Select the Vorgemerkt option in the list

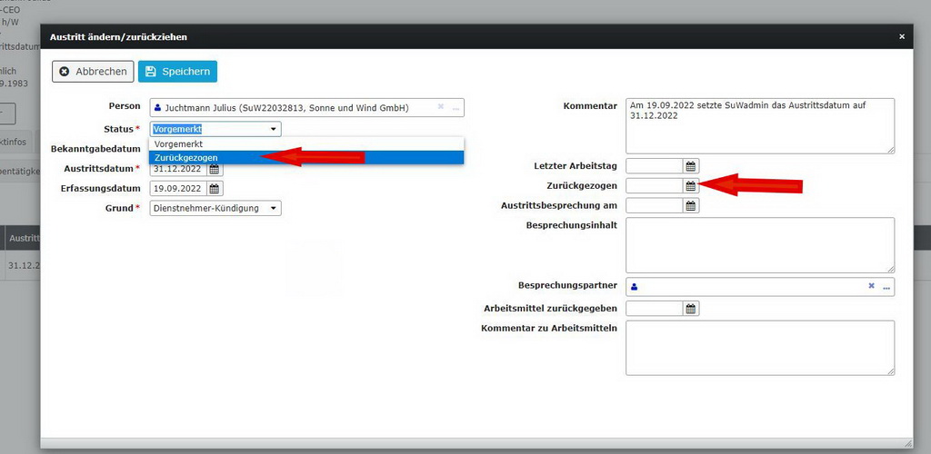pyautogui.click(x=306, y=144)
